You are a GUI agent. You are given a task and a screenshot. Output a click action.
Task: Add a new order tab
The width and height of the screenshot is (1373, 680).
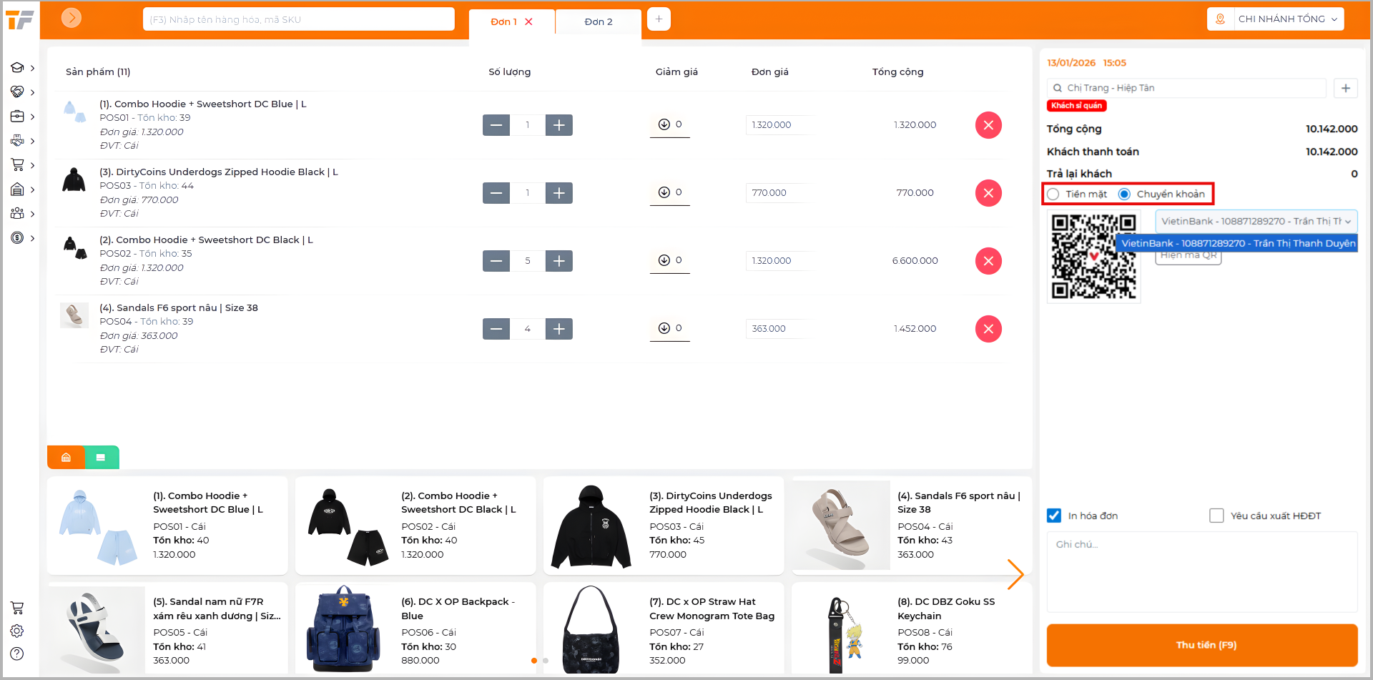pyautogui.click(x=659, y=19)
